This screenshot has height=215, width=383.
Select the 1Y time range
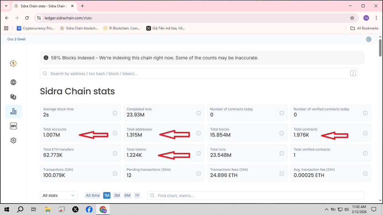pyautogui.click(x=137, y=195)
